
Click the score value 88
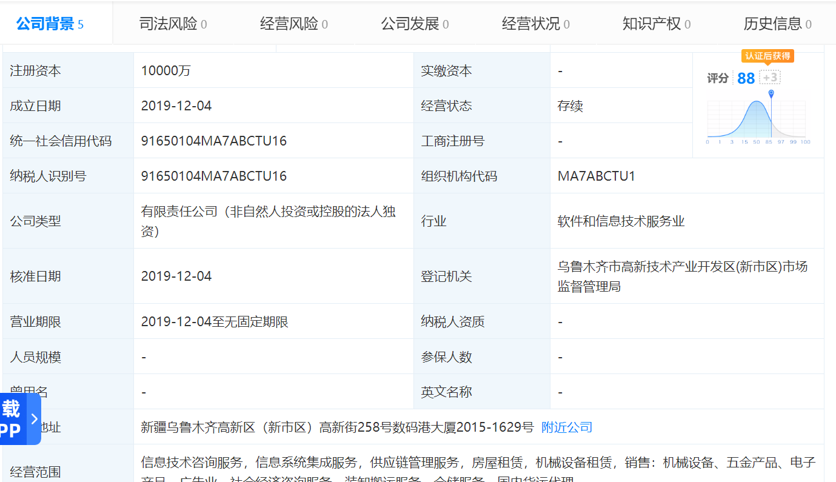click(x=746, y=78)
